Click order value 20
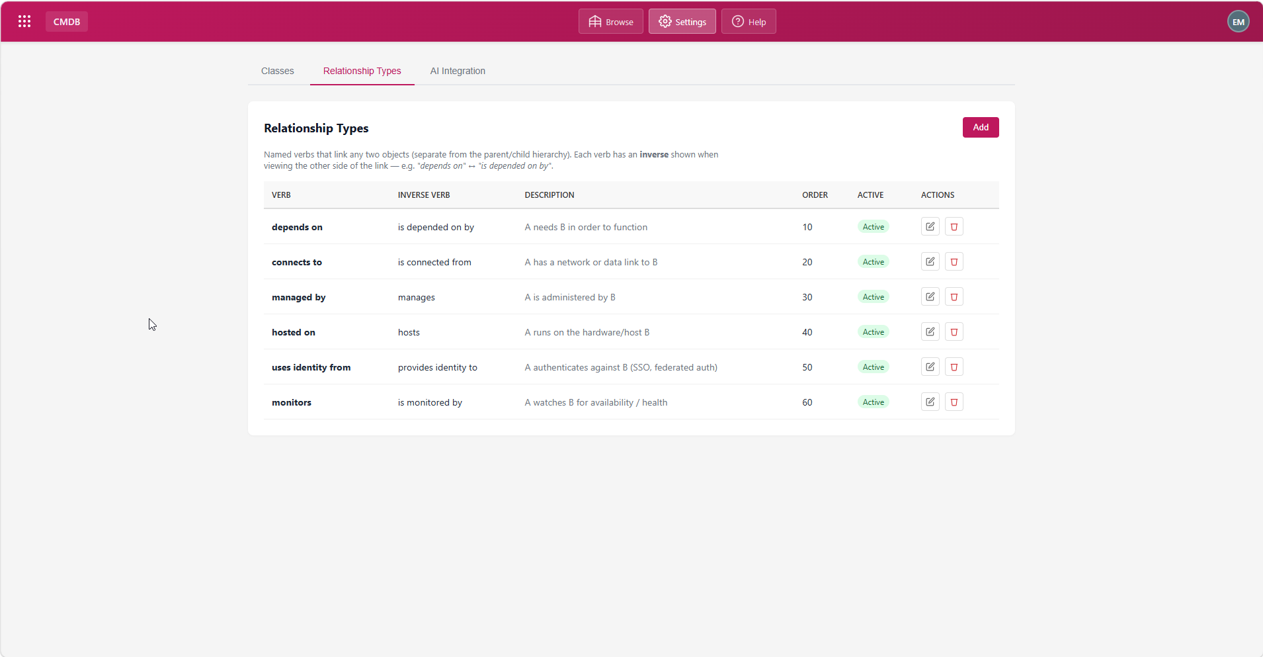1263x657 pixels. 807,262
